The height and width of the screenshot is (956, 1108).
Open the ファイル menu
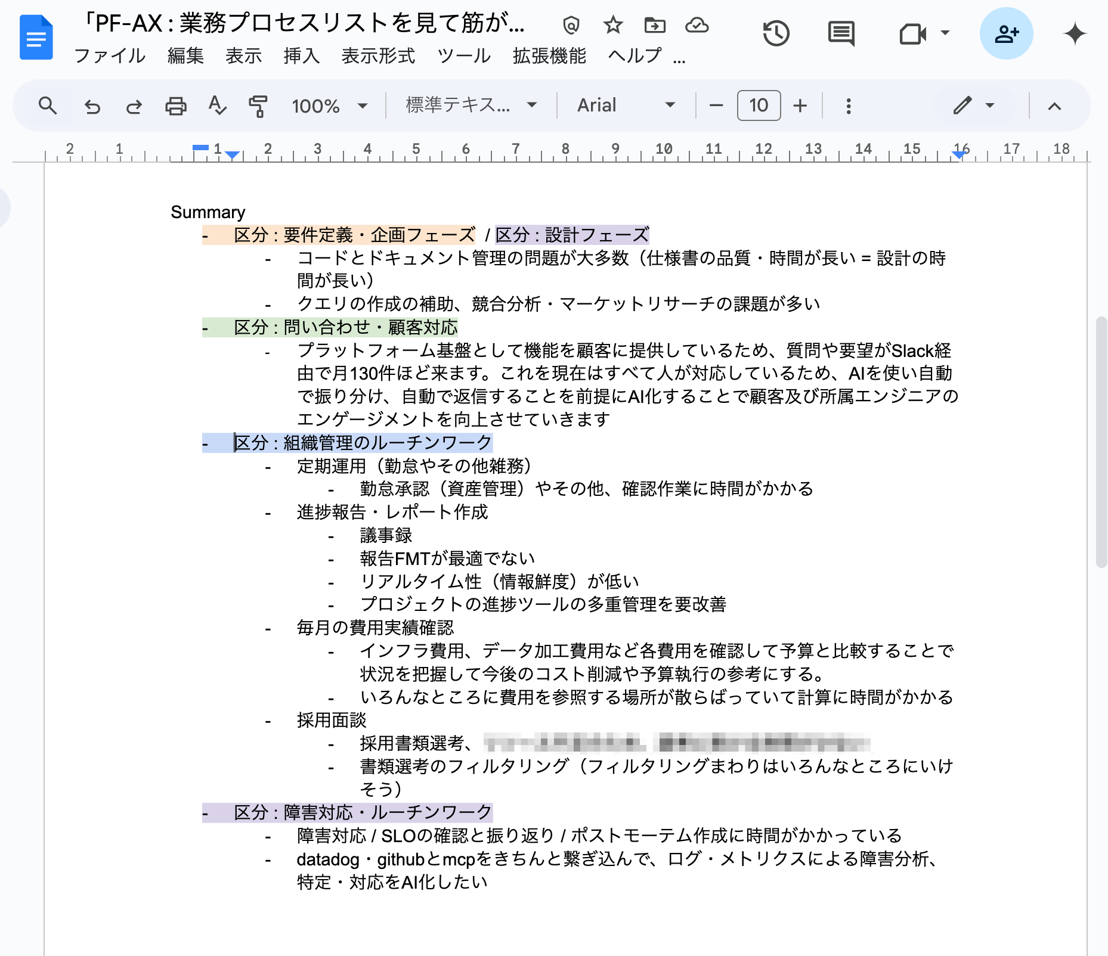click(110, 56)
